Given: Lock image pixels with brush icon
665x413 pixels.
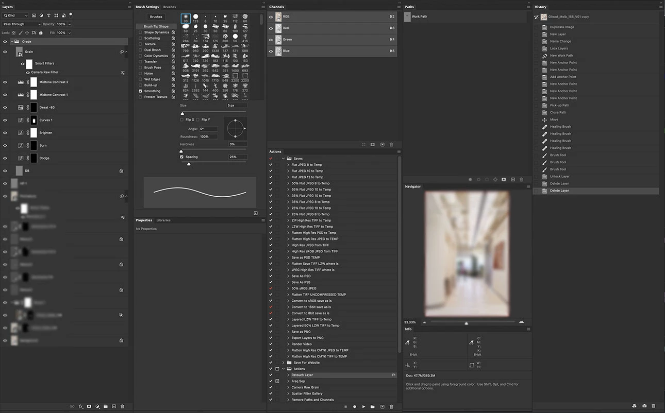Looking at the screenshot, I should coord(20,33).
